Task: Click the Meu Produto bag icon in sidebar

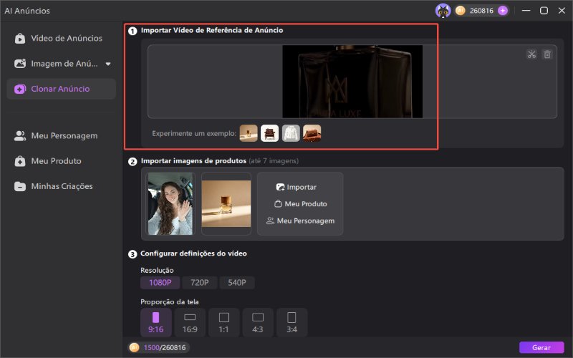Action: 20,161
